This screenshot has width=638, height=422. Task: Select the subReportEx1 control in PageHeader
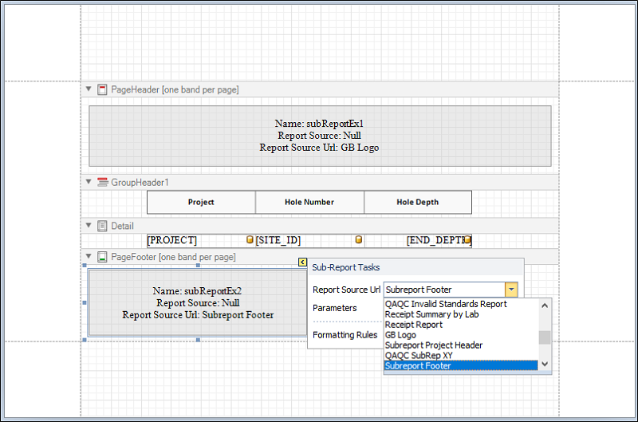point(319,136)
